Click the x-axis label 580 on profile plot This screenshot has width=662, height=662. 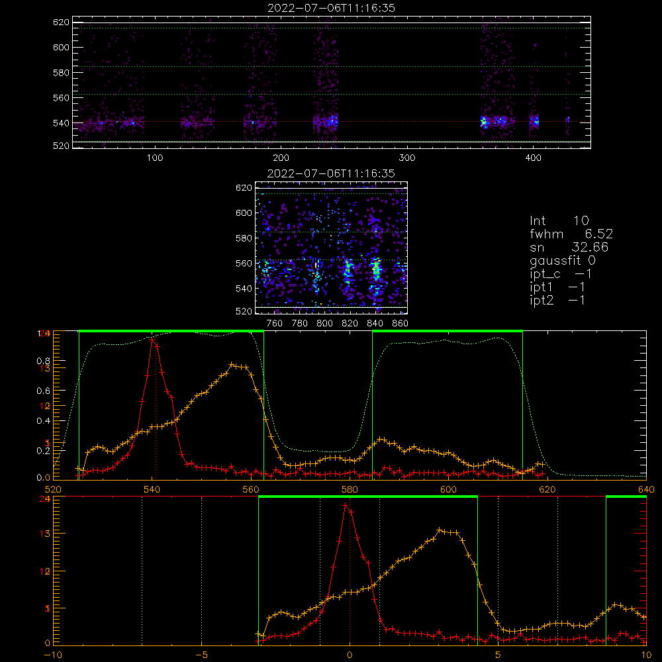[350, 490]
